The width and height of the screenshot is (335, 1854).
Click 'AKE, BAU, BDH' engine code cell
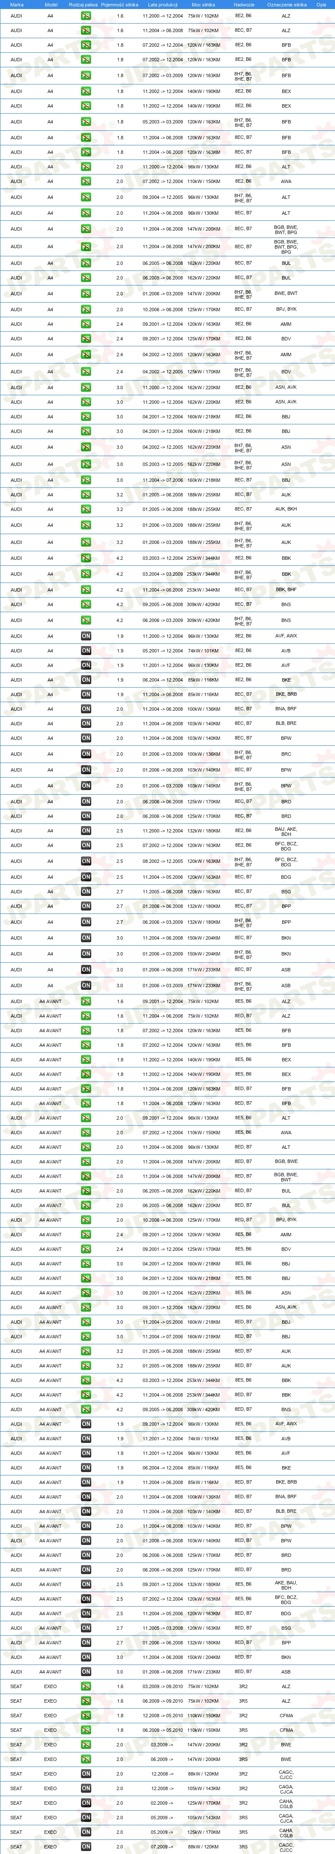point(286,1584)
